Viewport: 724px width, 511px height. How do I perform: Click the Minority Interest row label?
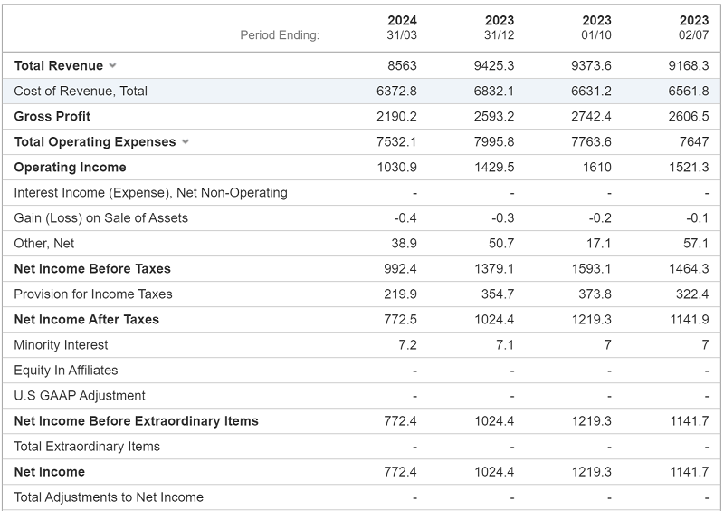[x=61, y=345]
